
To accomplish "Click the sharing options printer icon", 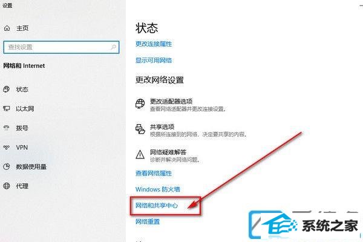I will coord(140,129).
